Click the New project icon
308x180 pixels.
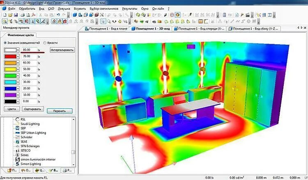tap(5, 15)
